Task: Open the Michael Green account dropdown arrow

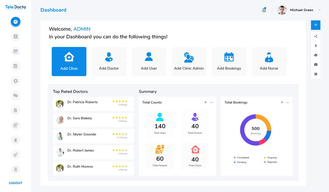Action: point(319,10)
